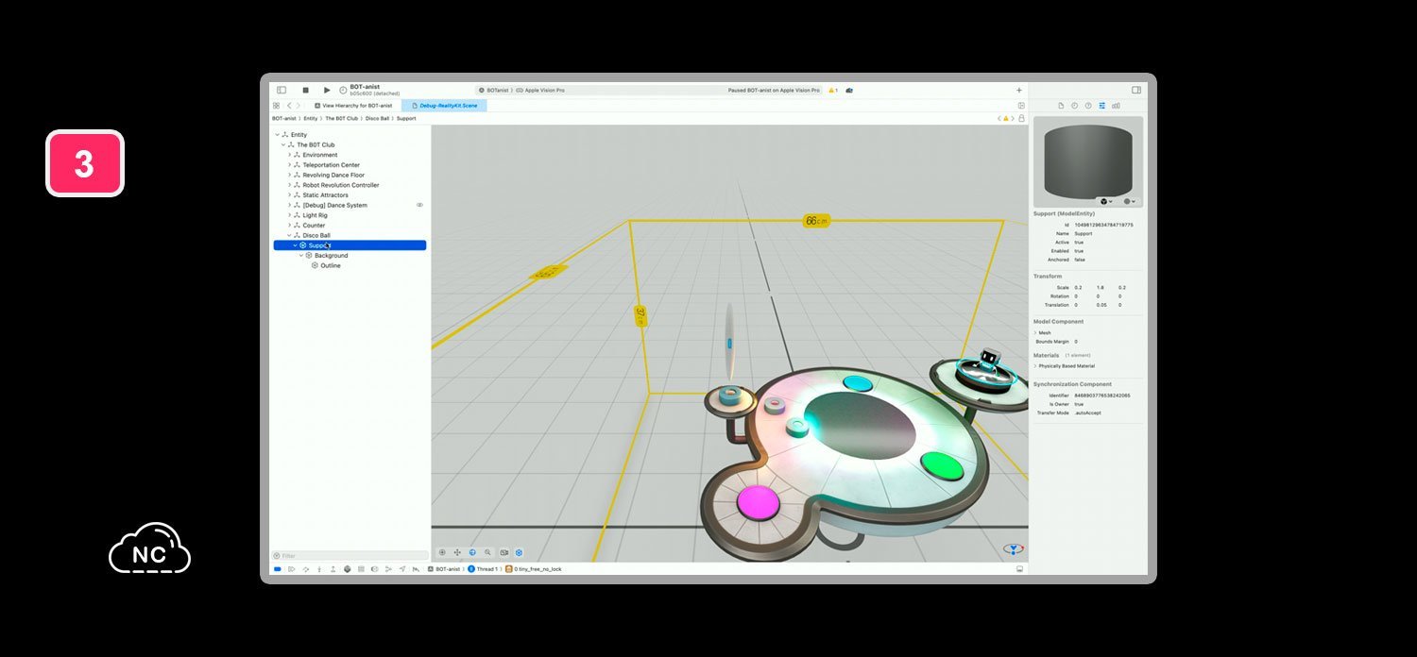The width and height of the screenshot is (1417, 657).
Task: Click Entity in the breadcrumb path
Action: tap(310, 119)
